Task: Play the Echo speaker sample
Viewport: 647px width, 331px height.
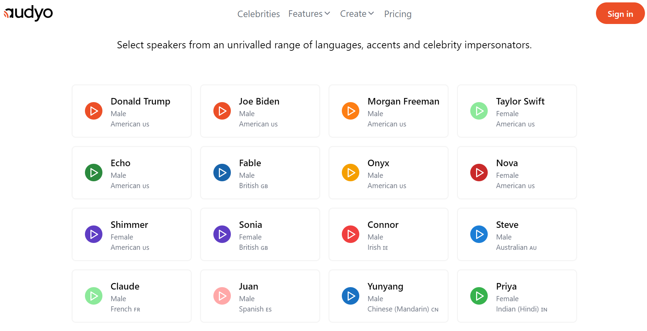Action: [x=94, y=173]
